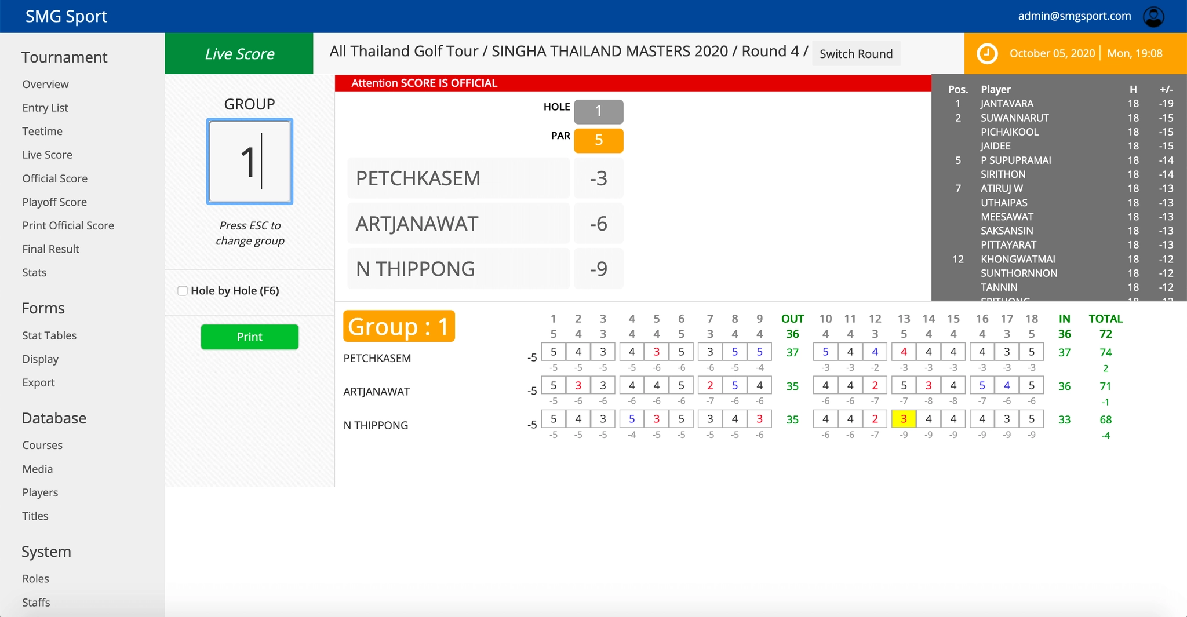The width and height of the screenshot is (1187, 617).
Task: Go to the Entry List page
Action: click(x=45, y=108)
